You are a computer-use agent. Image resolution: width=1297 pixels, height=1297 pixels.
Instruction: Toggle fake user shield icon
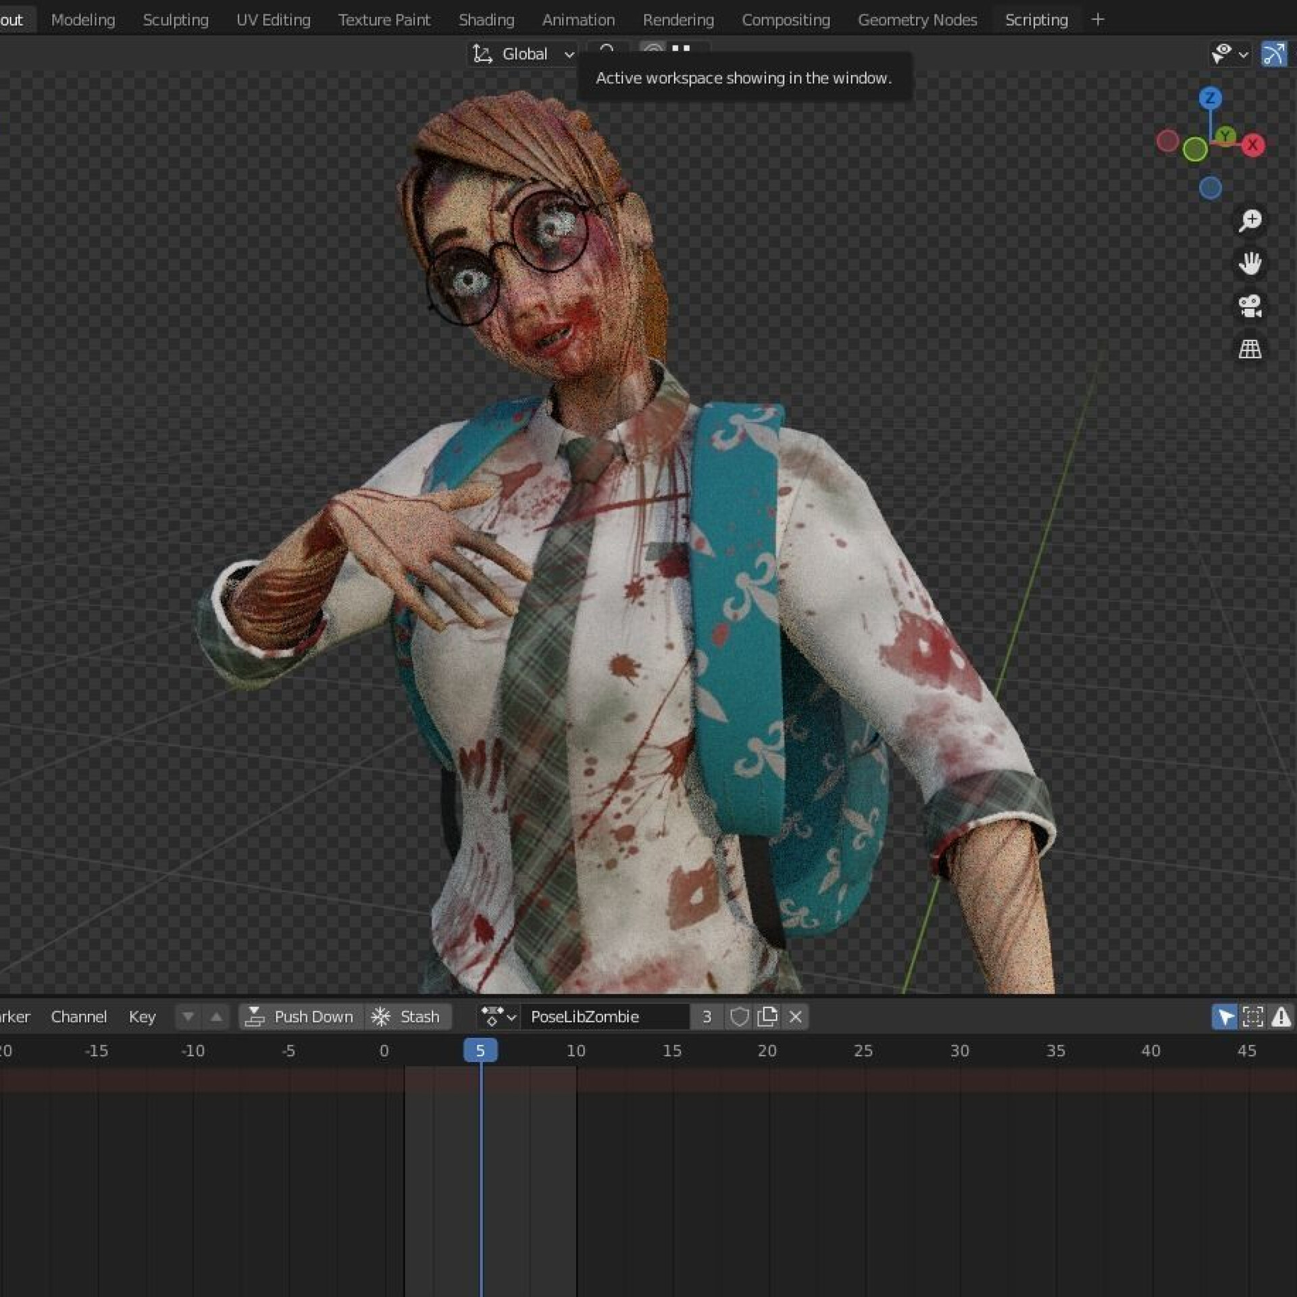[x=739, y=1017]
